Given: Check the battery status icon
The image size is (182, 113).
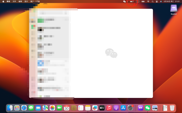Looking at the screenshot, I should coord(143,2).
